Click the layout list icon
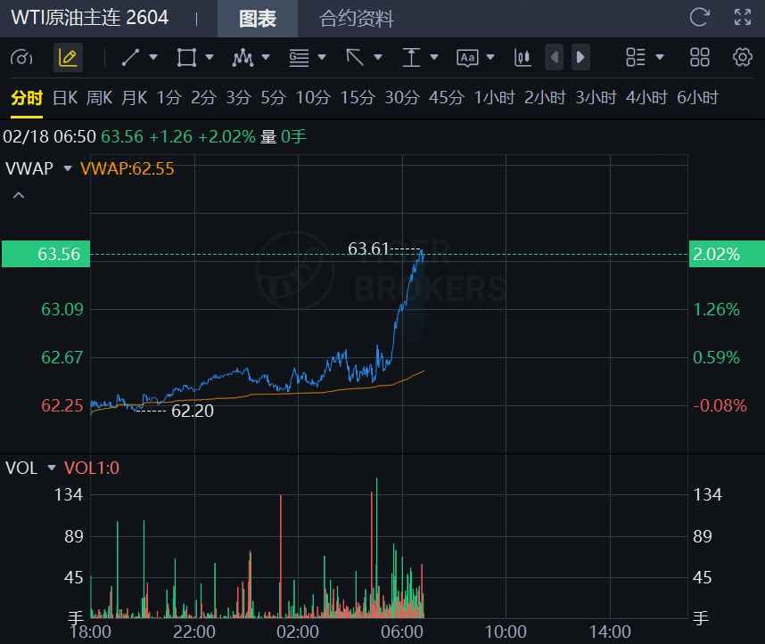Viewport: 765px width, 644px height. 636,58
